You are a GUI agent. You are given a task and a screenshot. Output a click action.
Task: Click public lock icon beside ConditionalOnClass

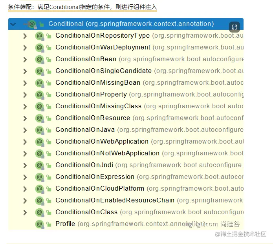[49, 213]
